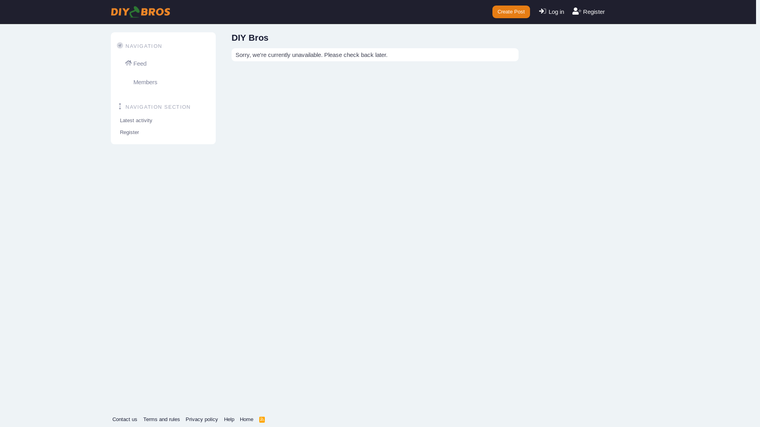Open the Register link in the header

click(x=589, y=12)
